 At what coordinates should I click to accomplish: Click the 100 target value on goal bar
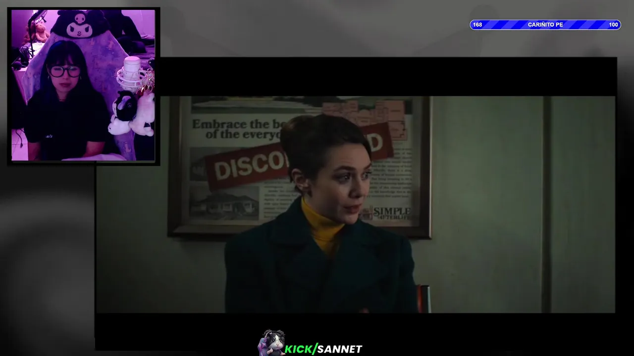[613, 25]
